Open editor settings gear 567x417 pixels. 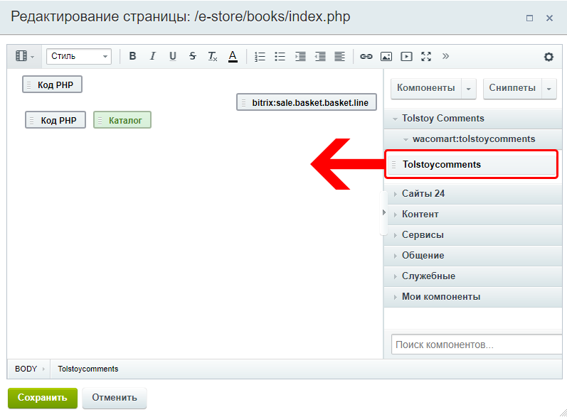coord(549,57)
